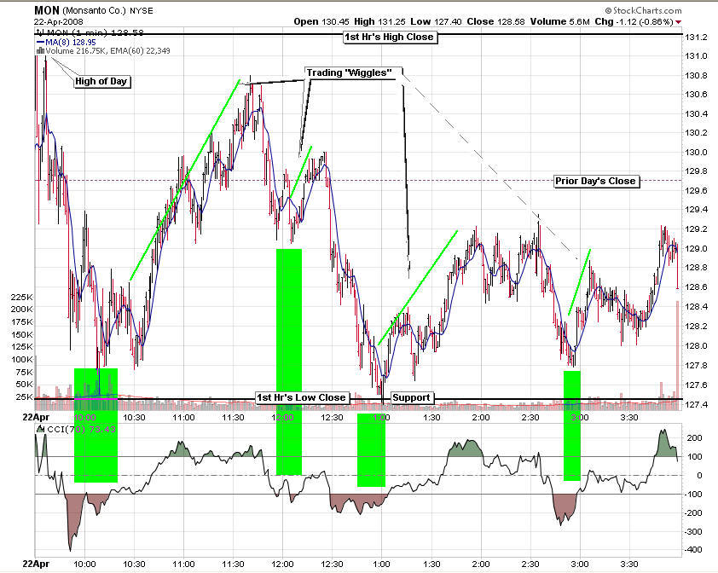Click the volume bars icon in the legend
Image resolution: width=718 pixels, height=573 pixels.
coord(40,51)
